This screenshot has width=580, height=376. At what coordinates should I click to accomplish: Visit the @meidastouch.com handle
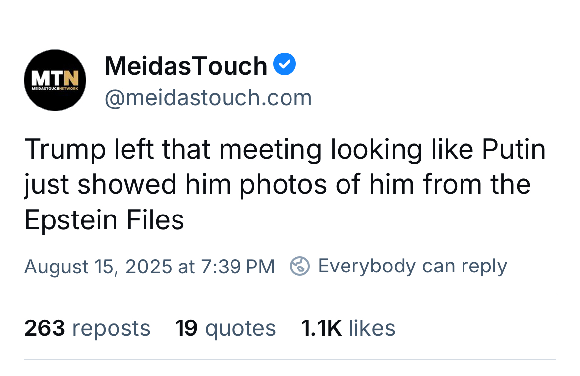pos(208,98)
